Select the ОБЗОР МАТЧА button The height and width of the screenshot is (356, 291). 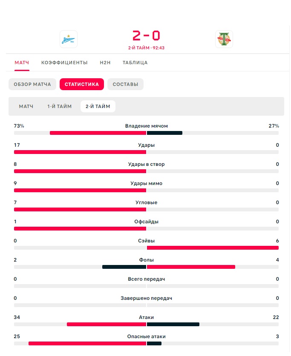click(x=32, y=84)
